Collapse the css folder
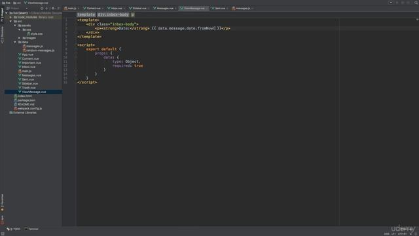Image resolution: width=419 pixels, height=236 pixels. point(19,29)
